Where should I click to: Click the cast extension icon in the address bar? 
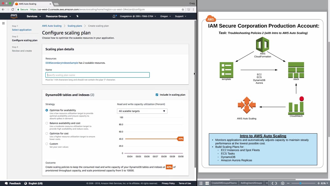point(188,10)
